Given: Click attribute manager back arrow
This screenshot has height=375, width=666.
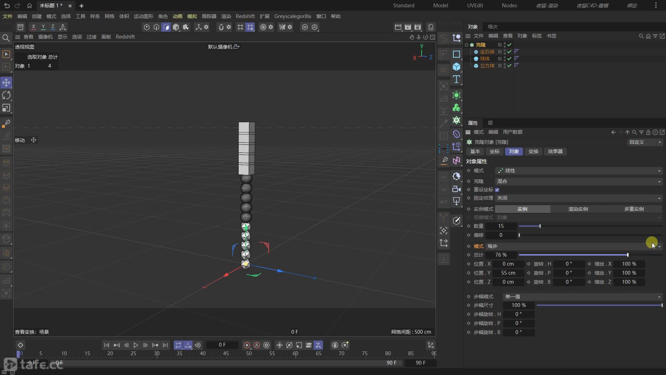Looking at the screenshot, I should point(613,132).
